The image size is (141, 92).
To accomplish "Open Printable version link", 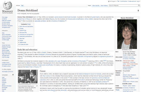I will point(6,66).
